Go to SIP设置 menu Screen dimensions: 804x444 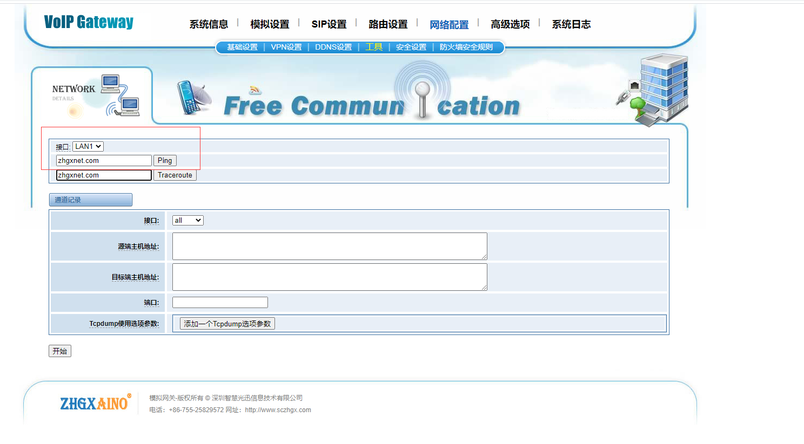[329, 24]
